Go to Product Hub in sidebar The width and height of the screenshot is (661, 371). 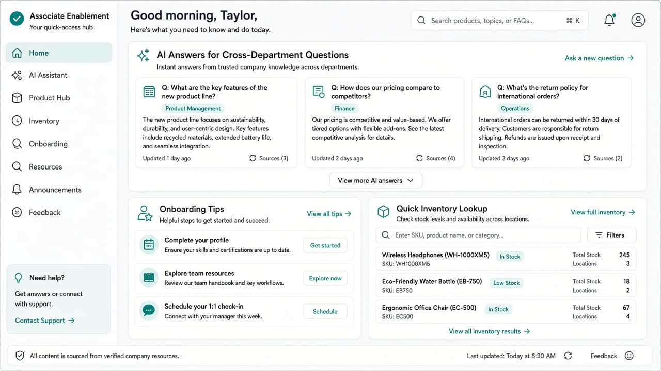click(59, 98)
